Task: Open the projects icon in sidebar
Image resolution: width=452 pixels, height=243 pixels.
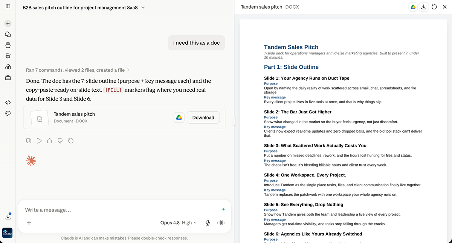Action: pos(8,45)
